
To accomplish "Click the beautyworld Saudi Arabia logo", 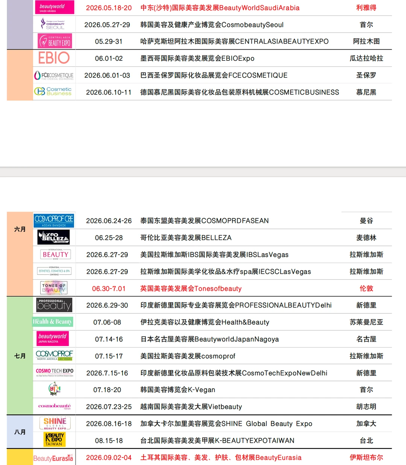I will [55, 7].
